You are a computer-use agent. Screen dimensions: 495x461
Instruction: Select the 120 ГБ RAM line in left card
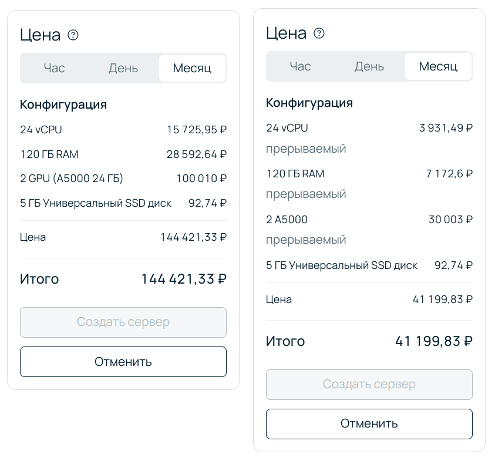click(123, 154)
